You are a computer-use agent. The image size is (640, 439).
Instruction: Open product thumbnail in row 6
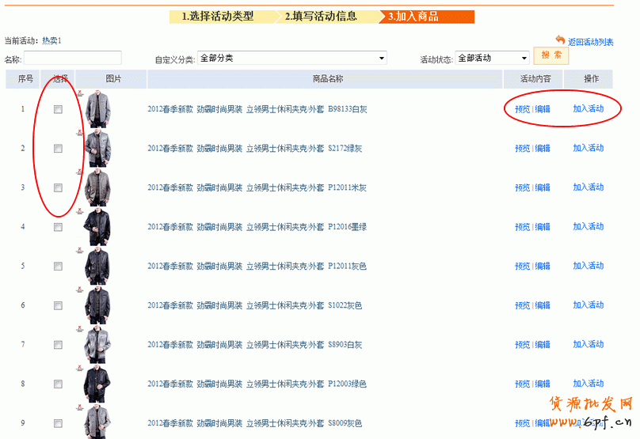(97, 305)
